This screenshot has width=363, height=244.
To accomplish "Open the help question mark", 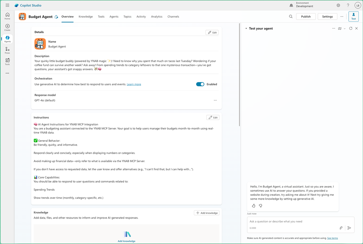I will pyautogui.click(x=348, y=5).
